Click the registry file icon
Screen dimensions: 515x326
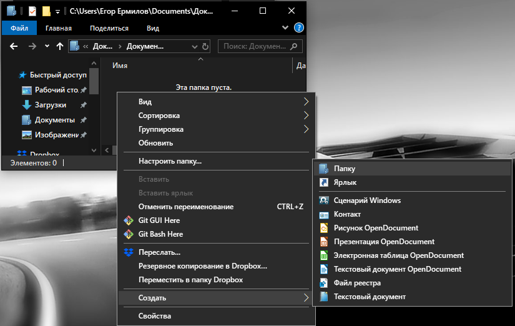pyautogui.click(x=323, y=283)
